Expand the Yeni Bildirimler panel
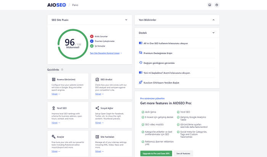267x157 pixels. tap(213, 20)
